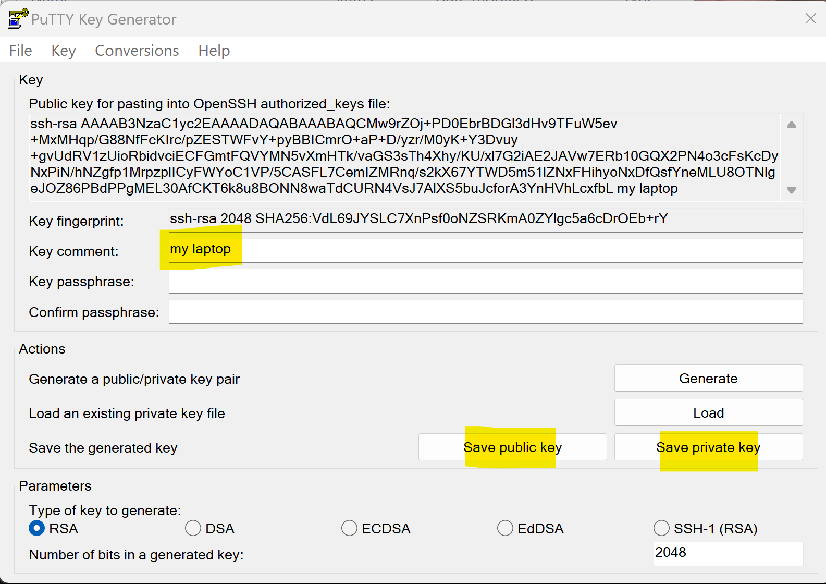Click 'Type of key to generate:' label
Image resolution: width=826 pixels, height=584 pixels.
coord(105,510)
